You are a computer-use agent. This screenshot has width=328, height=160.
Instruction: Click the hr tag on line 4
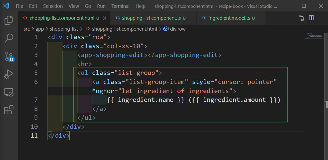point(85,64)
